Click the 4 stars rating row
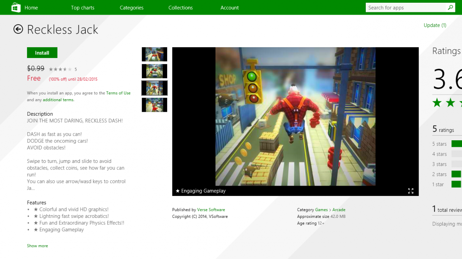 447,154
